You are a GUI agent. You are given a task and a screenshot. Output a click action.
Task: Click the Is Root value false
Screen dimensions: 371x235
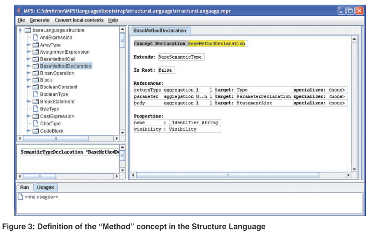pyautogui.click(x=166, y=70)
